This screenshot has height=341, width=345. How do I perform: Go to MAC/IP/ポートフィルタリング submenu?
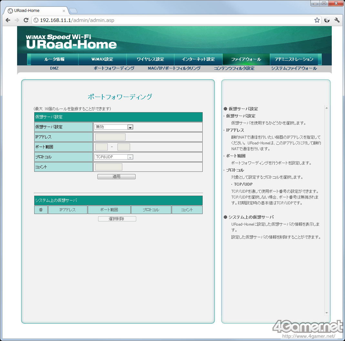pyautogui.click(x=174, y=68)
